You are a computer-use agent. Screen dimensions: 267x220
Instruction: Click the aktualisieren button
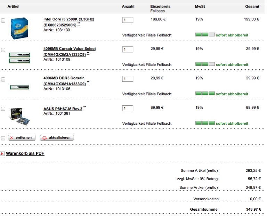pyautogui.click(x=57, y=138)
